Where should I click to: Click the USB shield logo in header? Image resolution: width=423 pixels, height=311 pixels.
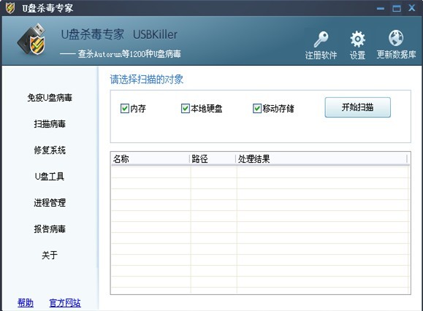[x=32, y=39]
